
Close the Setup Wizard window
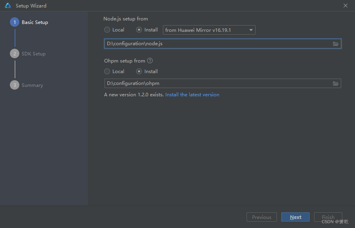[346, 6]
